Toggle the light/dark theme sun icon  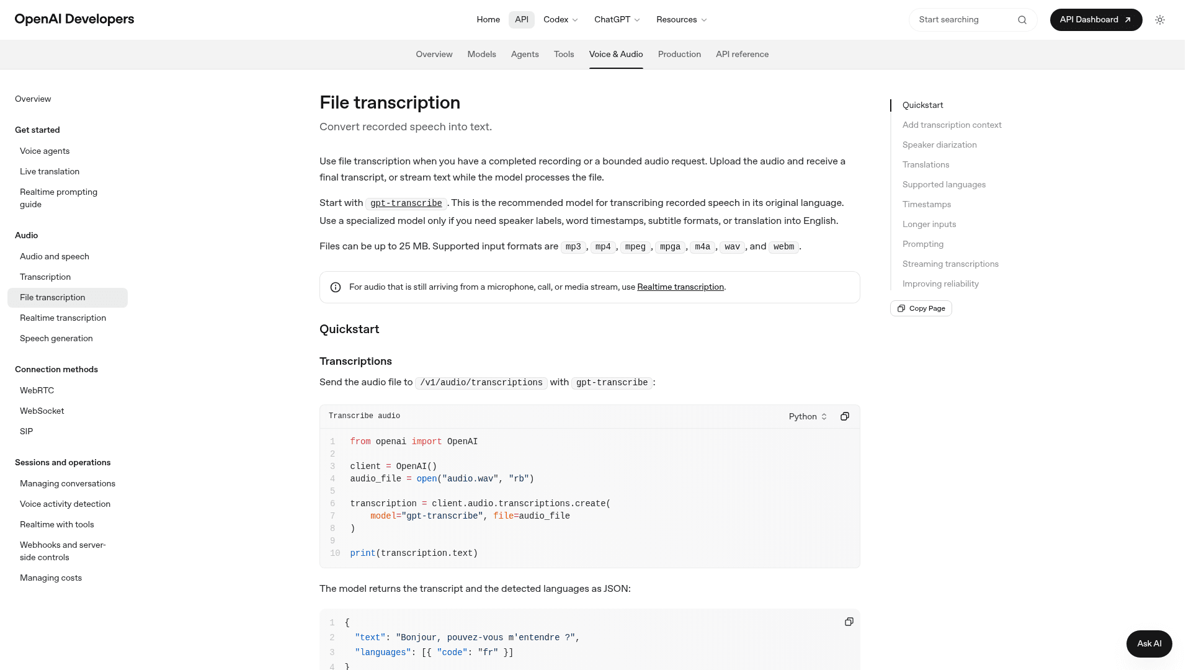click(x=1159, y=20)
